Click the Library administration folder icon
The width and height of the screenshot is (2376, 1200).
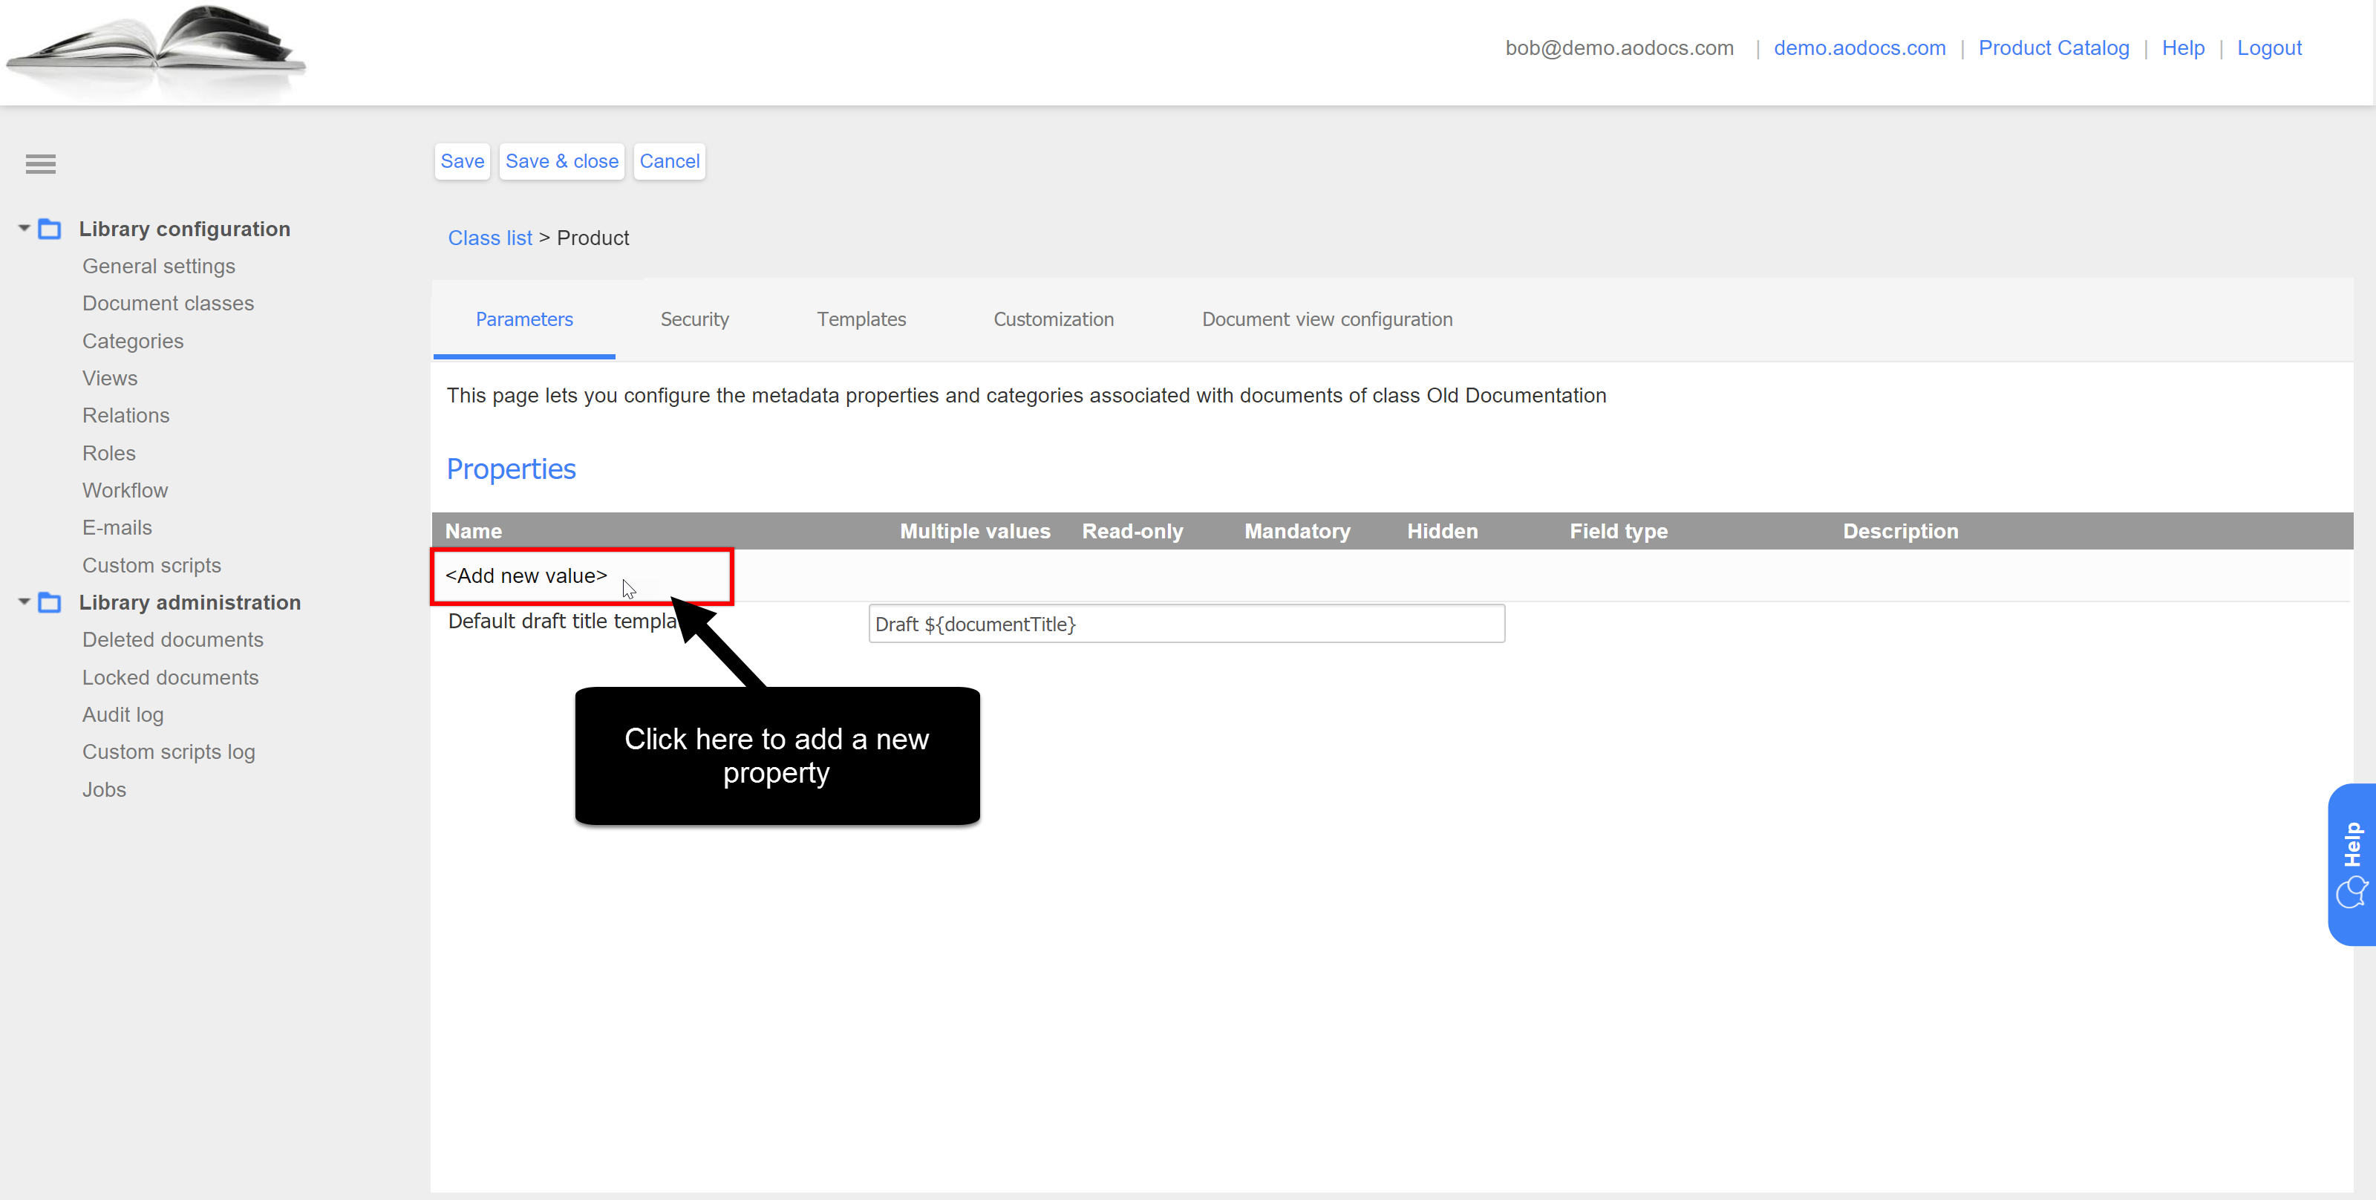coord(50,602)
